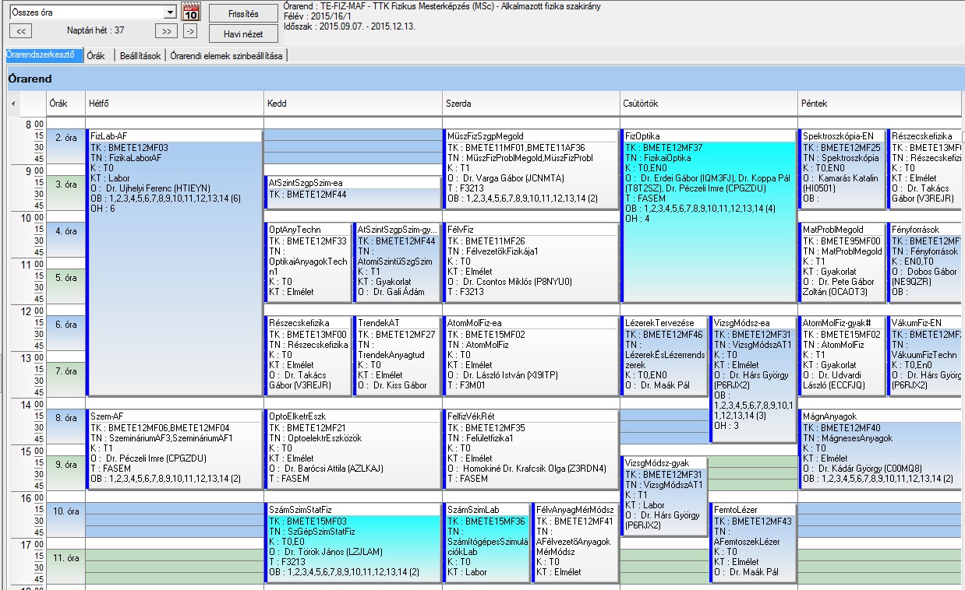Switch to the Órák tab
Image resolution: width=965 pixels, height=590 pixels.
(x=96, y=55)
